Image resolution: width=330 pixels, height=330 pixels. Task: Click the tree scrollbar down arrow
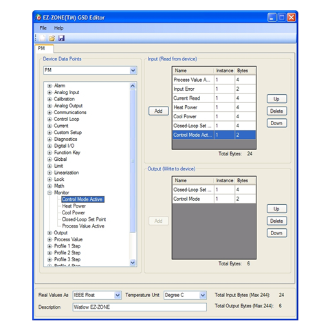click(x=133, y=263)
